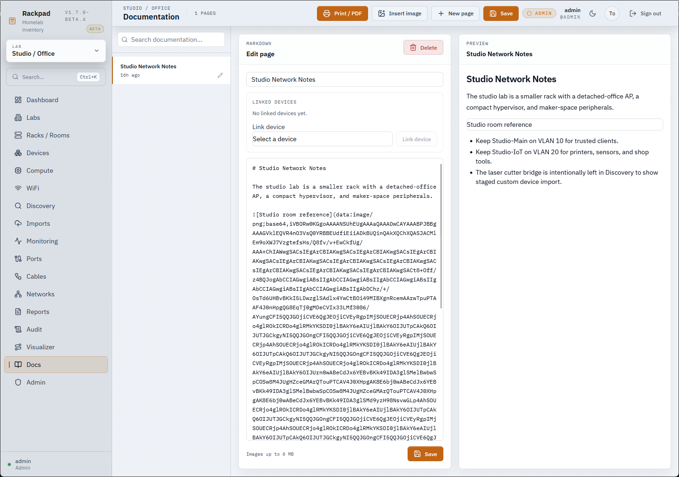Click the 'Edit page' panel heading

[260, 54]
